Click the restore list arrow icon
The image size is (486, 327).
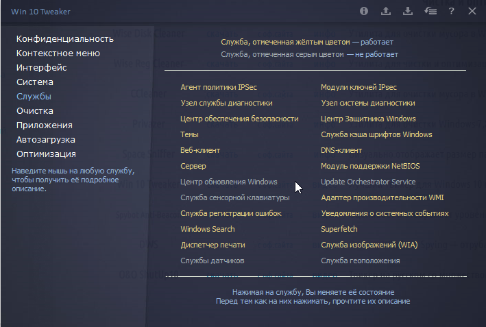point(430,11)
